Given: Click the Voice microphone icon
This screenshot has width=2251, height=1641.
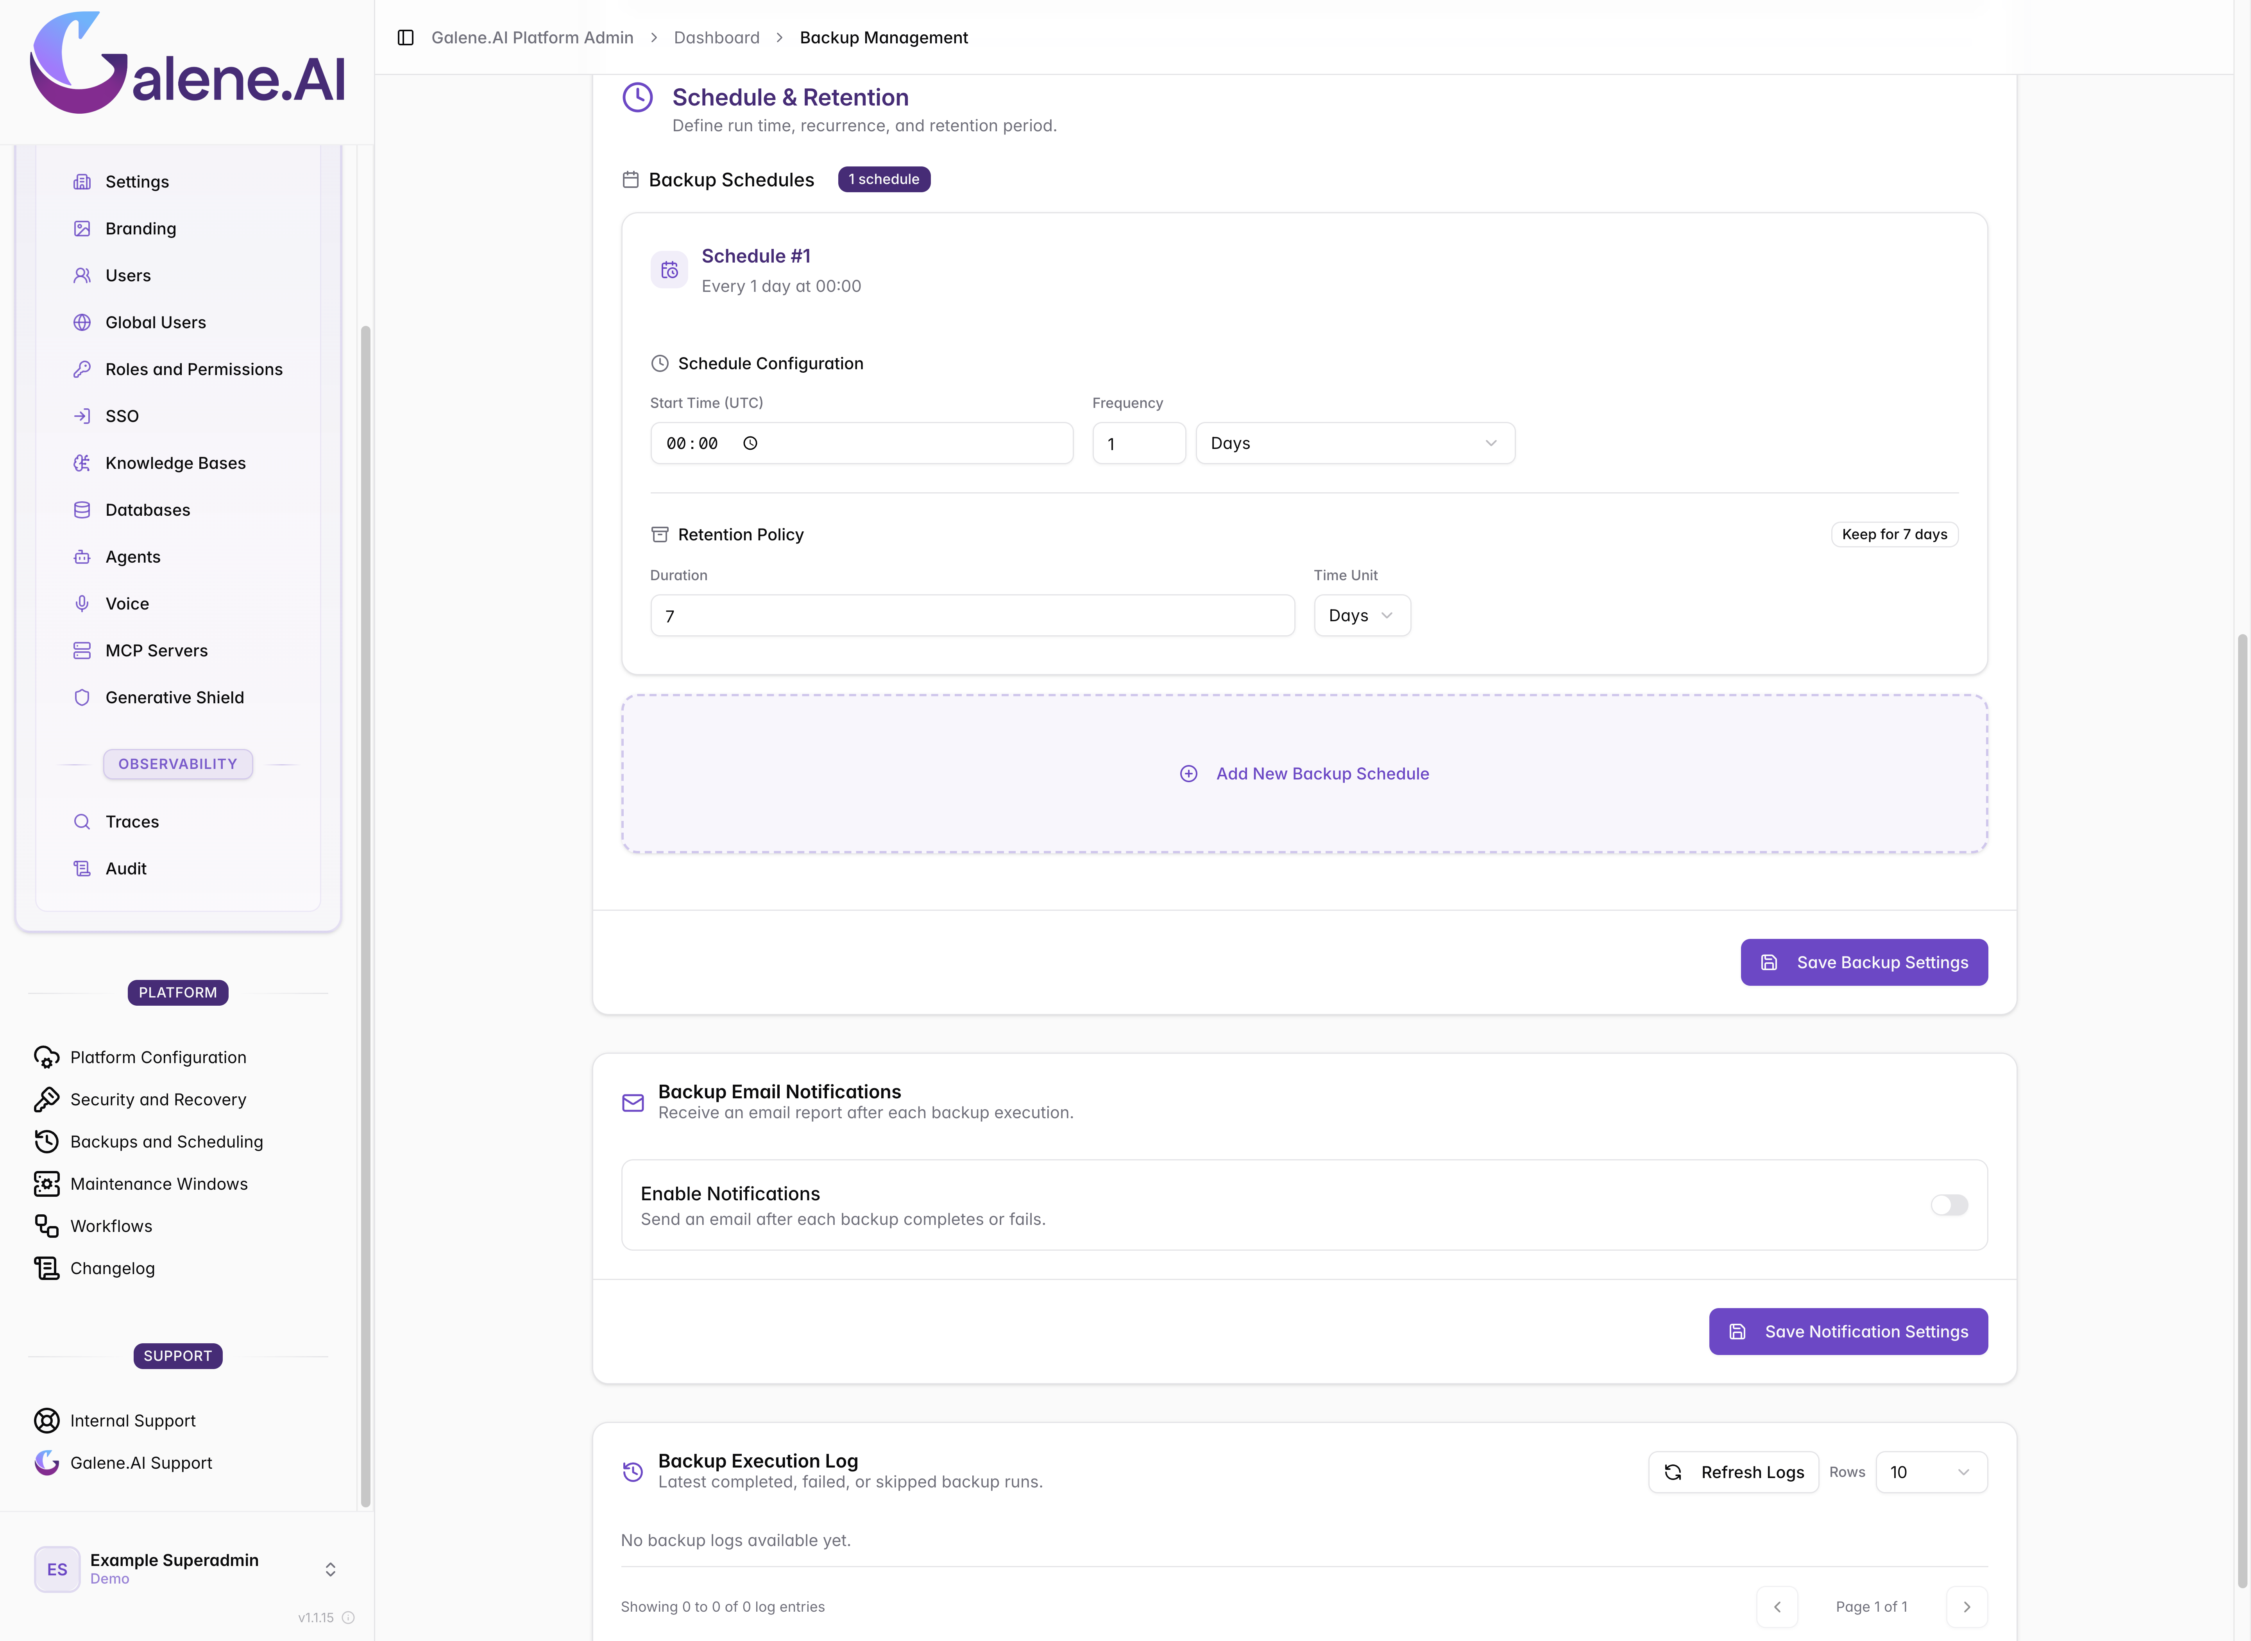Looking at the screenshot, I should 82,604.
